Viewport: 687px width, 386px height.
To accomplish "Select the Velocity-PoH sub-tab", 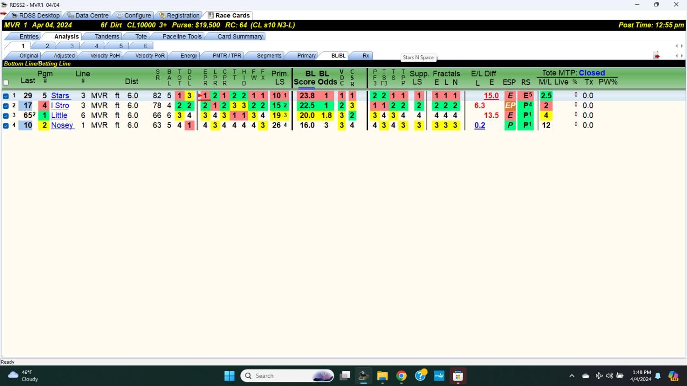I will [105, 56].
